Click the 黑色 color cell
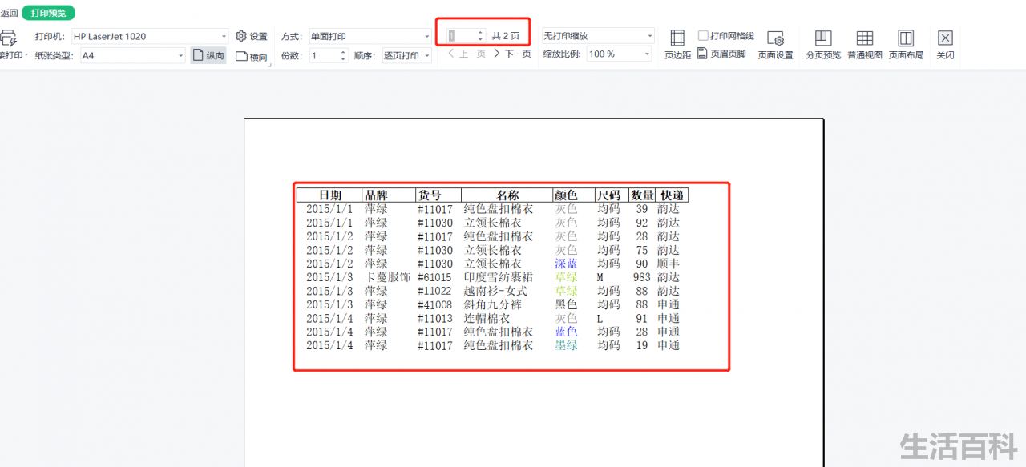Viewport: 1026px width, 467px height. (566, 304)
